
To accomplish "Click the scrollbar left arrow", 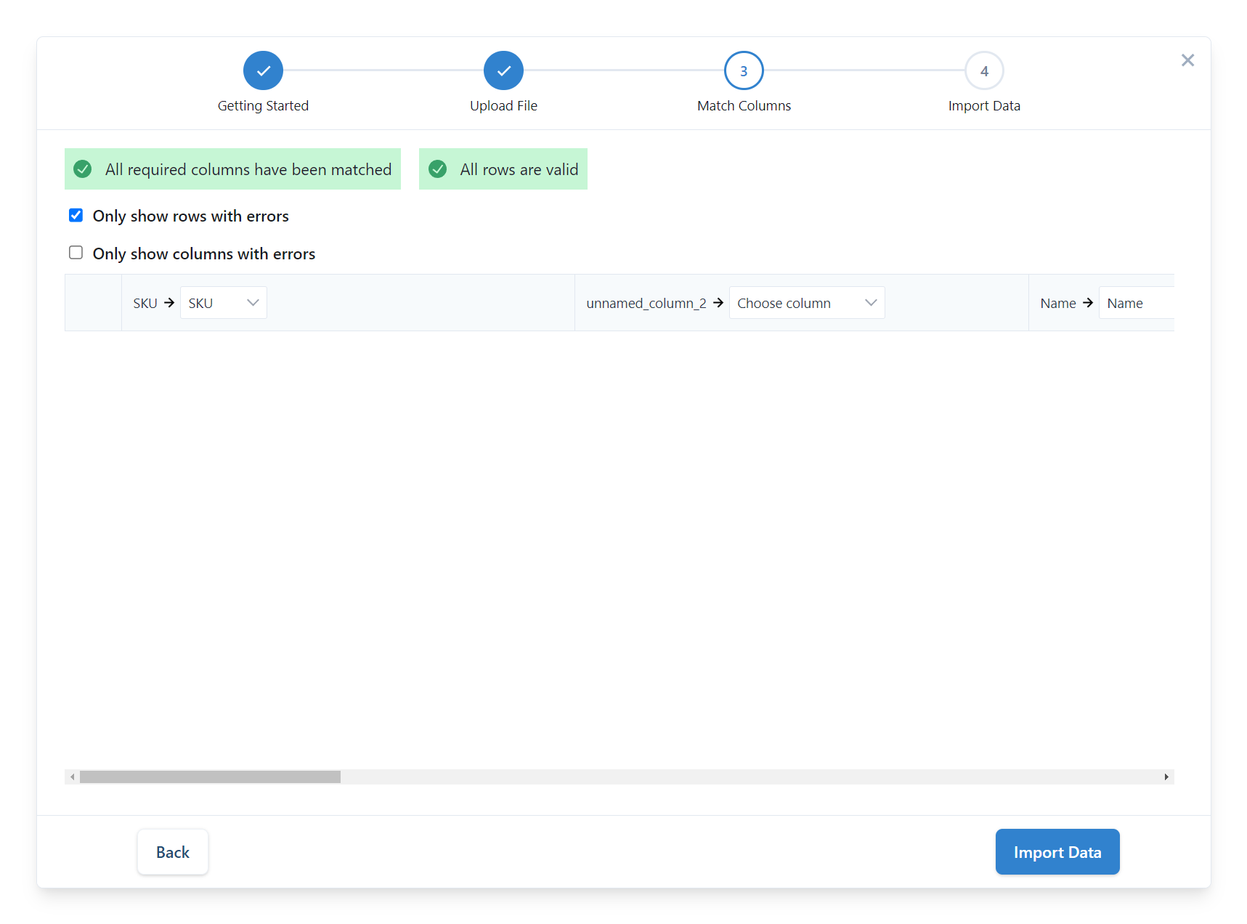I will pyautogui.click(x=72, y=777).
